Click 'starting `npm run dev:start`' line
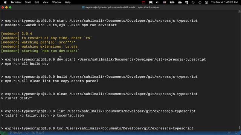The width and height of the screenshot is (241, 135). coord(40,51)
